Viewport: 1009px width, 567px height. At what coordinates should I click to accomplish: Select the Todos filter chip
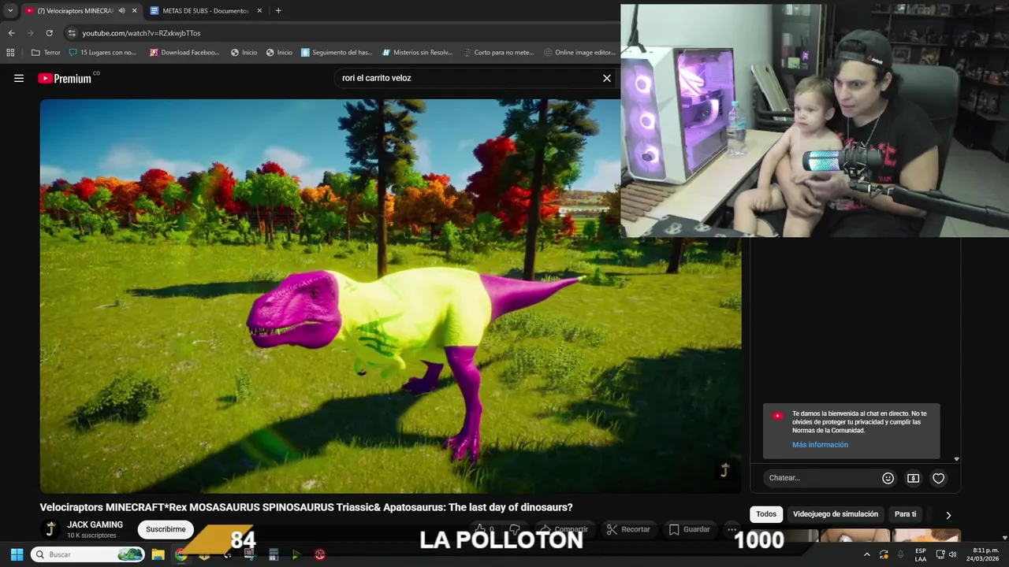pyautogui.click(x=766, y=514)
